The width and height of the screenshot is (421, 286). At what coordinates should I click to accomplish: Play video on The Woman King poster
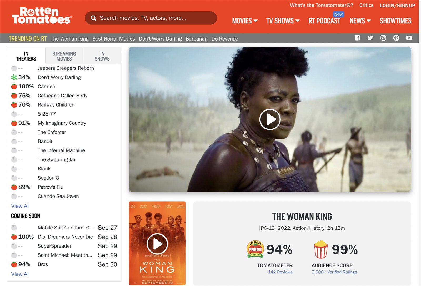coord(157,244)
